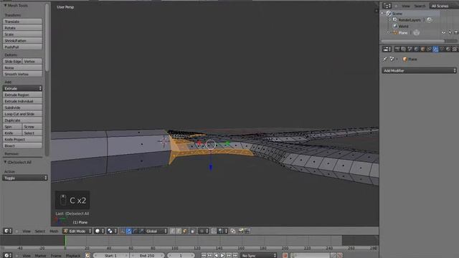The height and width of the screenshot is (258, 459).
Task: Open World properties tab
Action: pos(416,49)
